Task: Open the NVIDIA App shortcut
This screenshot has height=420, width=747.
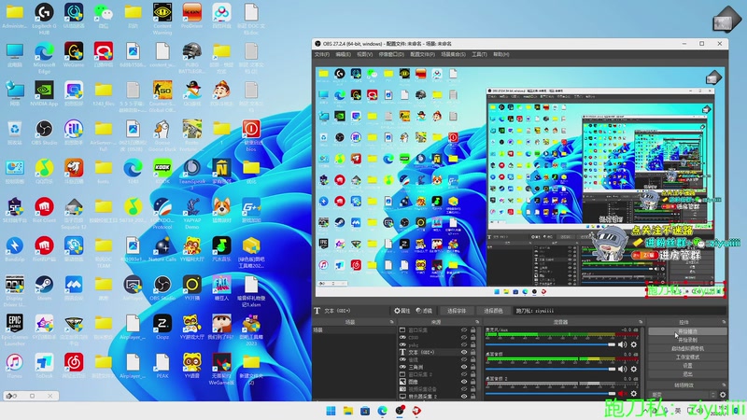Action: click(x=44, y=93)
